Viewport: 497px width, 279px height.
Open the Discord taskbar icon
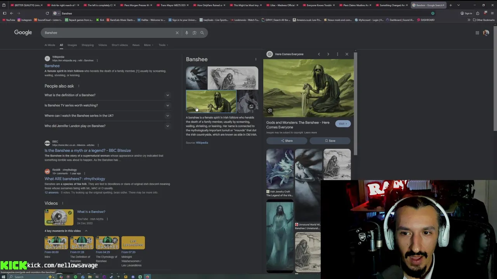[x=133, y=277]
